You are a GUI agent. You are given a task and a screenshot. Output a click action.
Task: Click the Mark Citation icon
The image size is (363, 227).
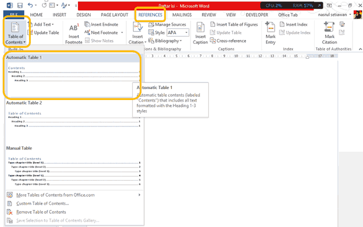pyautogui.click(x=329, y=27)
